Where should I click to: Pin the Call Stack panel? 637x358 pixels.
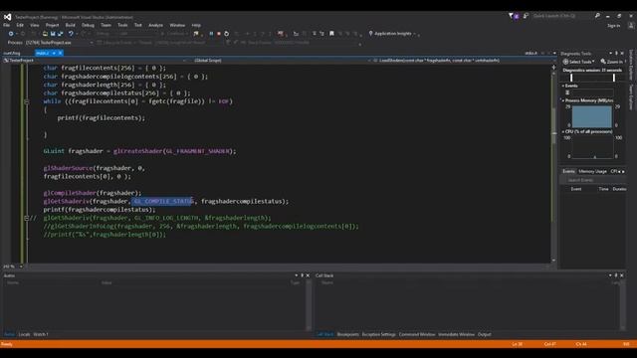(x=616, y=275)
